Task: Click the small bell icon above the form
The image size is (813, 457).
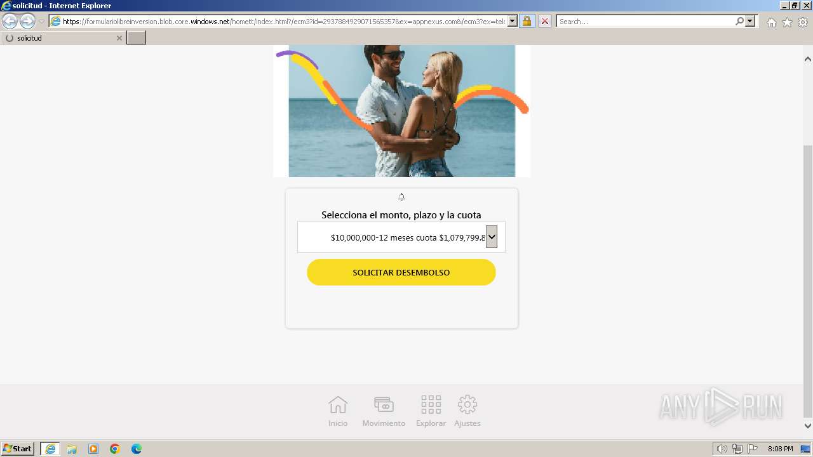Action: pos(401,197)
